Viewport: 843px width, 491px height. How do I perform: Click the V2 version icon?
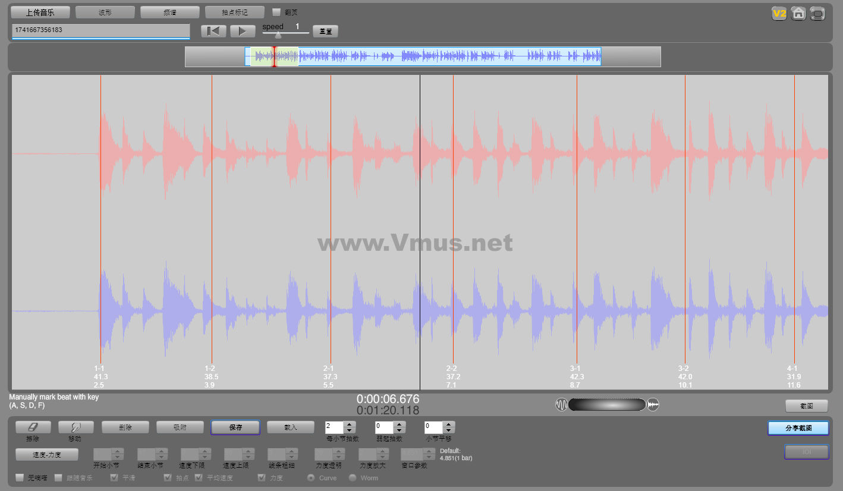[x=779, y=14]
